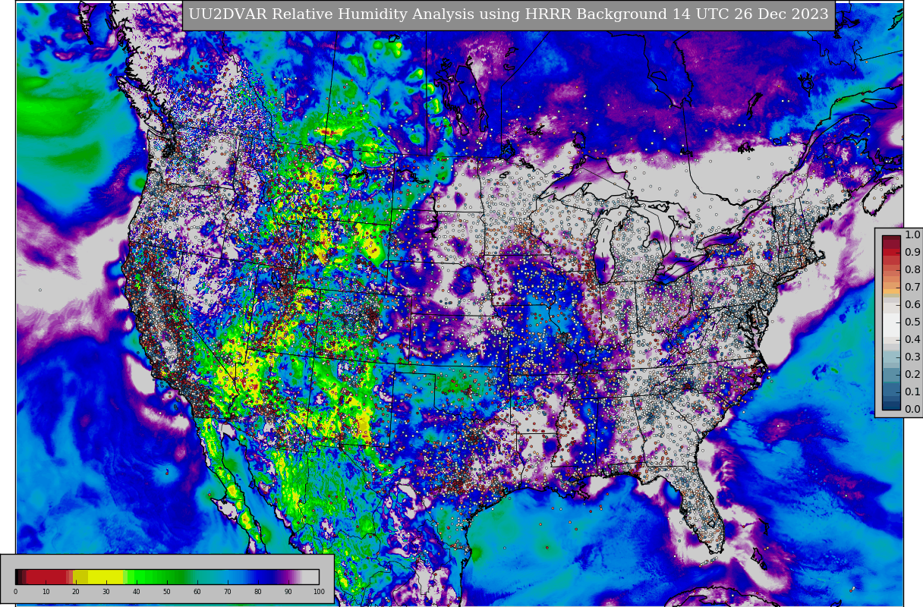923x607 pixels.
Task: Pick the purple segment near 90 on the humidity colorbar
Action: [288, 577]
